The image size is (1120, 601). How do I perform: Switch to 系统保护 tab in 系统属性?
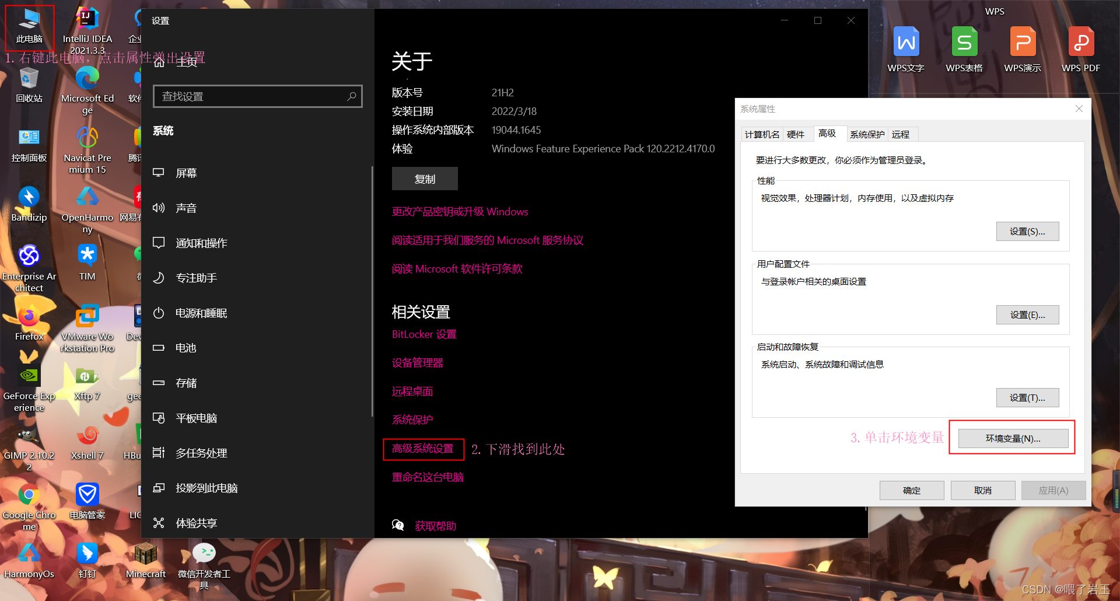click(x=867, y=134)
